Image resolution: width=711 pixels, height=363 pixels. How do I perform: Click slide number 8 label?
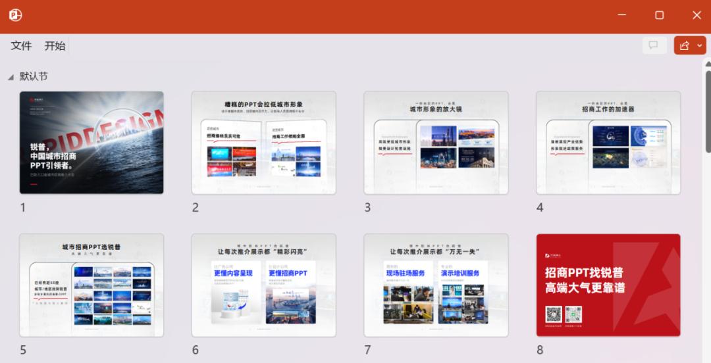(x=540, y=350)
